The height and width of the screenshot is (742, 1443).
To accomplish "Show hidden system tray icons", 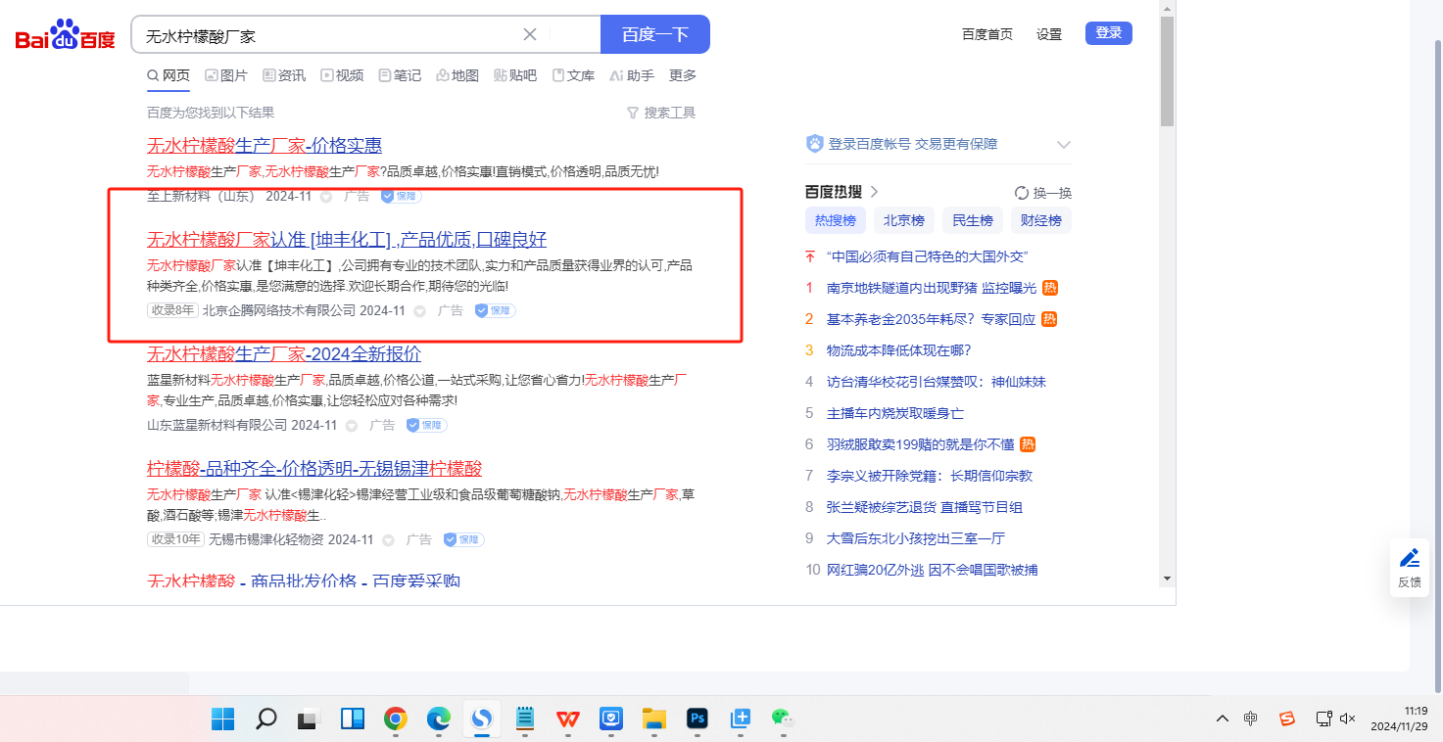I will tap(1222, 719).
